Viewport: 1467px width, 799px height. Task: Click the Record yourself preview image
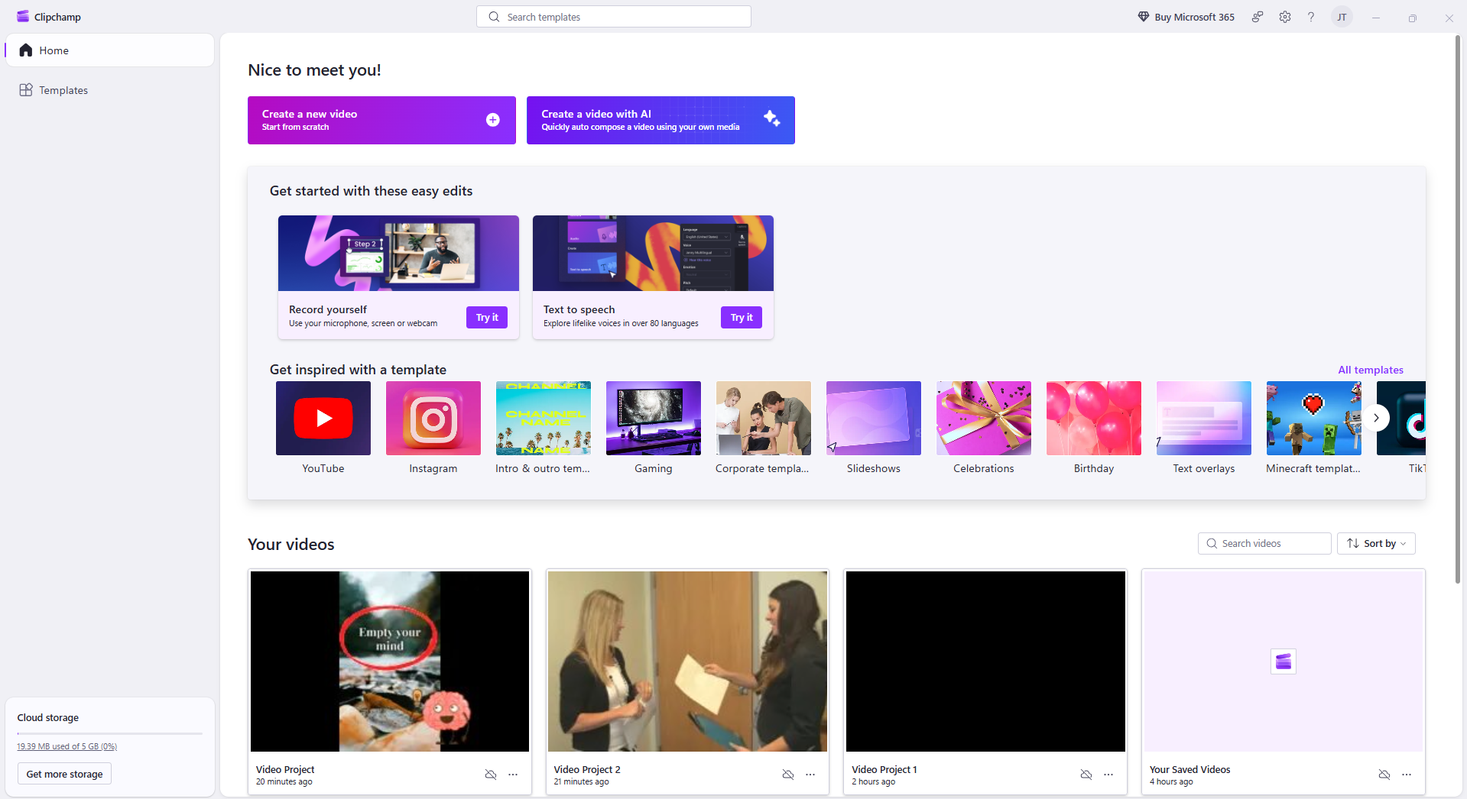tap(398, 253)
